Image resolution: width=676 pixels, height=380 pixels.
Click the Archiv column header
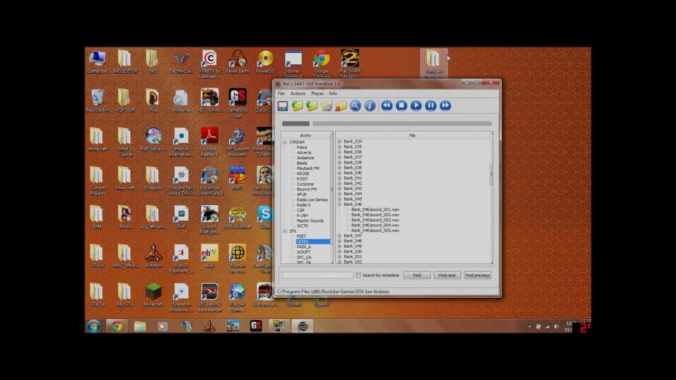click(306, 136)
